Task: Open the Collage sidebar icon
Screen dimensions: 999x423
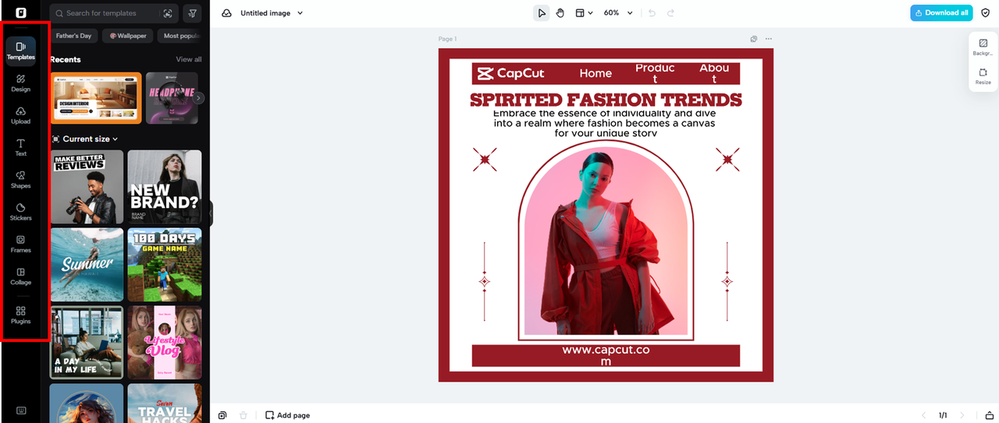Action: [21, 277]
